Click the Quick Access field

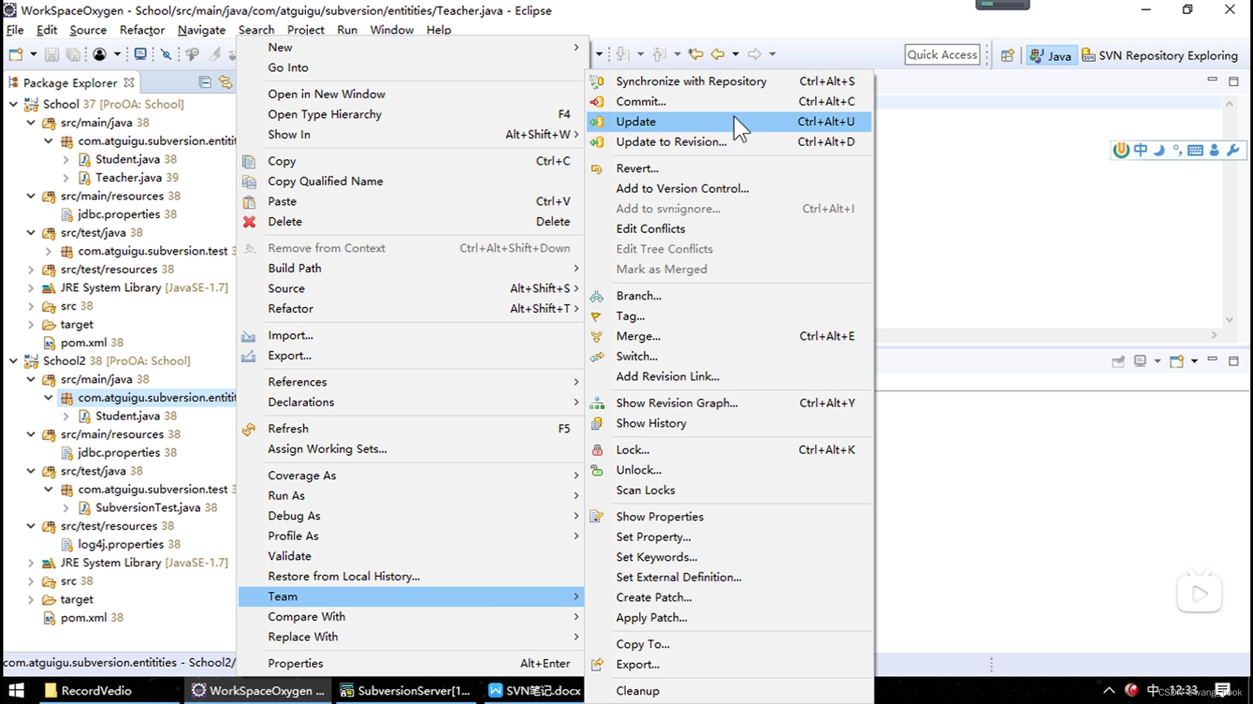(x=942, y=55)
